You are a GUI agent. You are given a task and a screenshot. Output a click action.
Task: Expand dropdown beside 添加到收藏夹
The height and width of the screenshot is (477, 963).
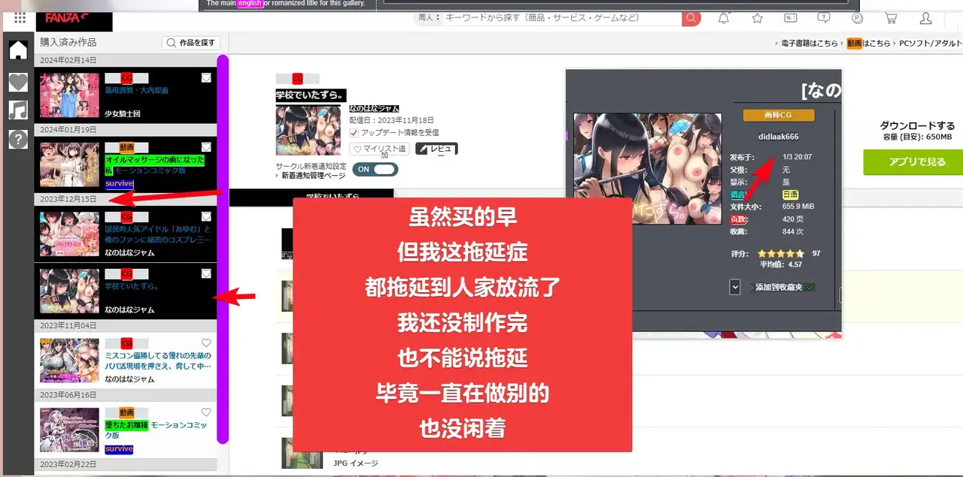[735, 287]
